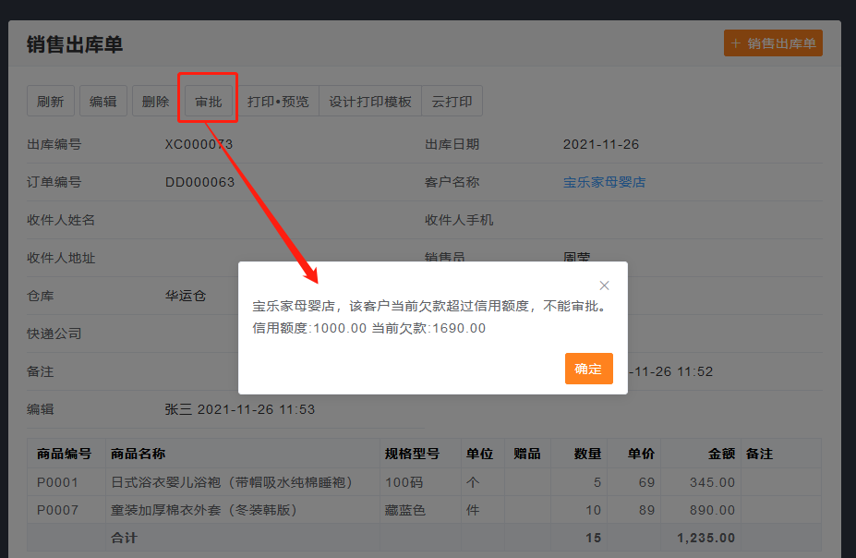856x558 pixels.
Task: Select 设计打印模板
Action: coord(370,102)
